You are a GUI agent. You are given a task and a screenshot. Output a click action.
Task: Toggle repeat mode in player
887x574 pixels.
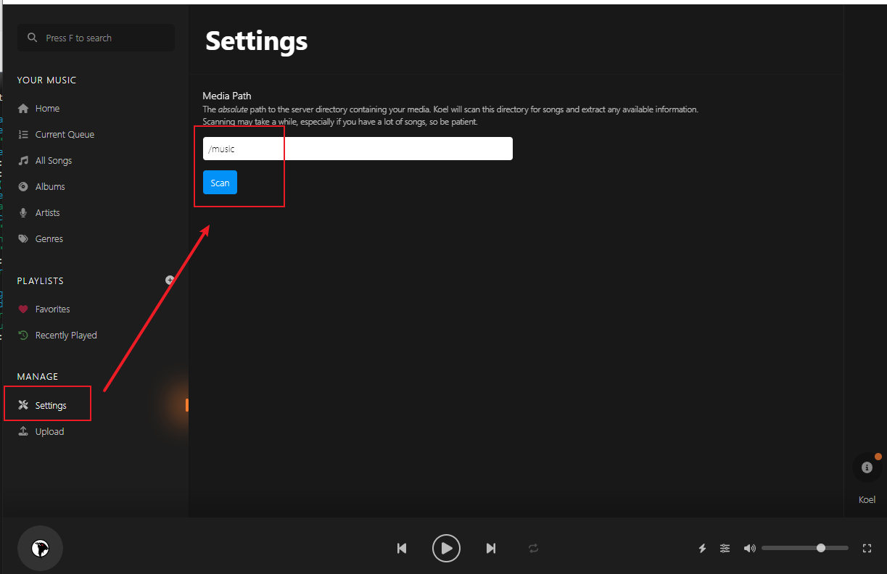[534, 549]
